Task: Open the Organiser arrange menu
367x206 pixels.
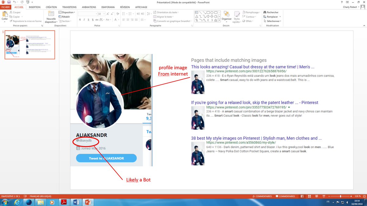Action: (x=227, y=16)
